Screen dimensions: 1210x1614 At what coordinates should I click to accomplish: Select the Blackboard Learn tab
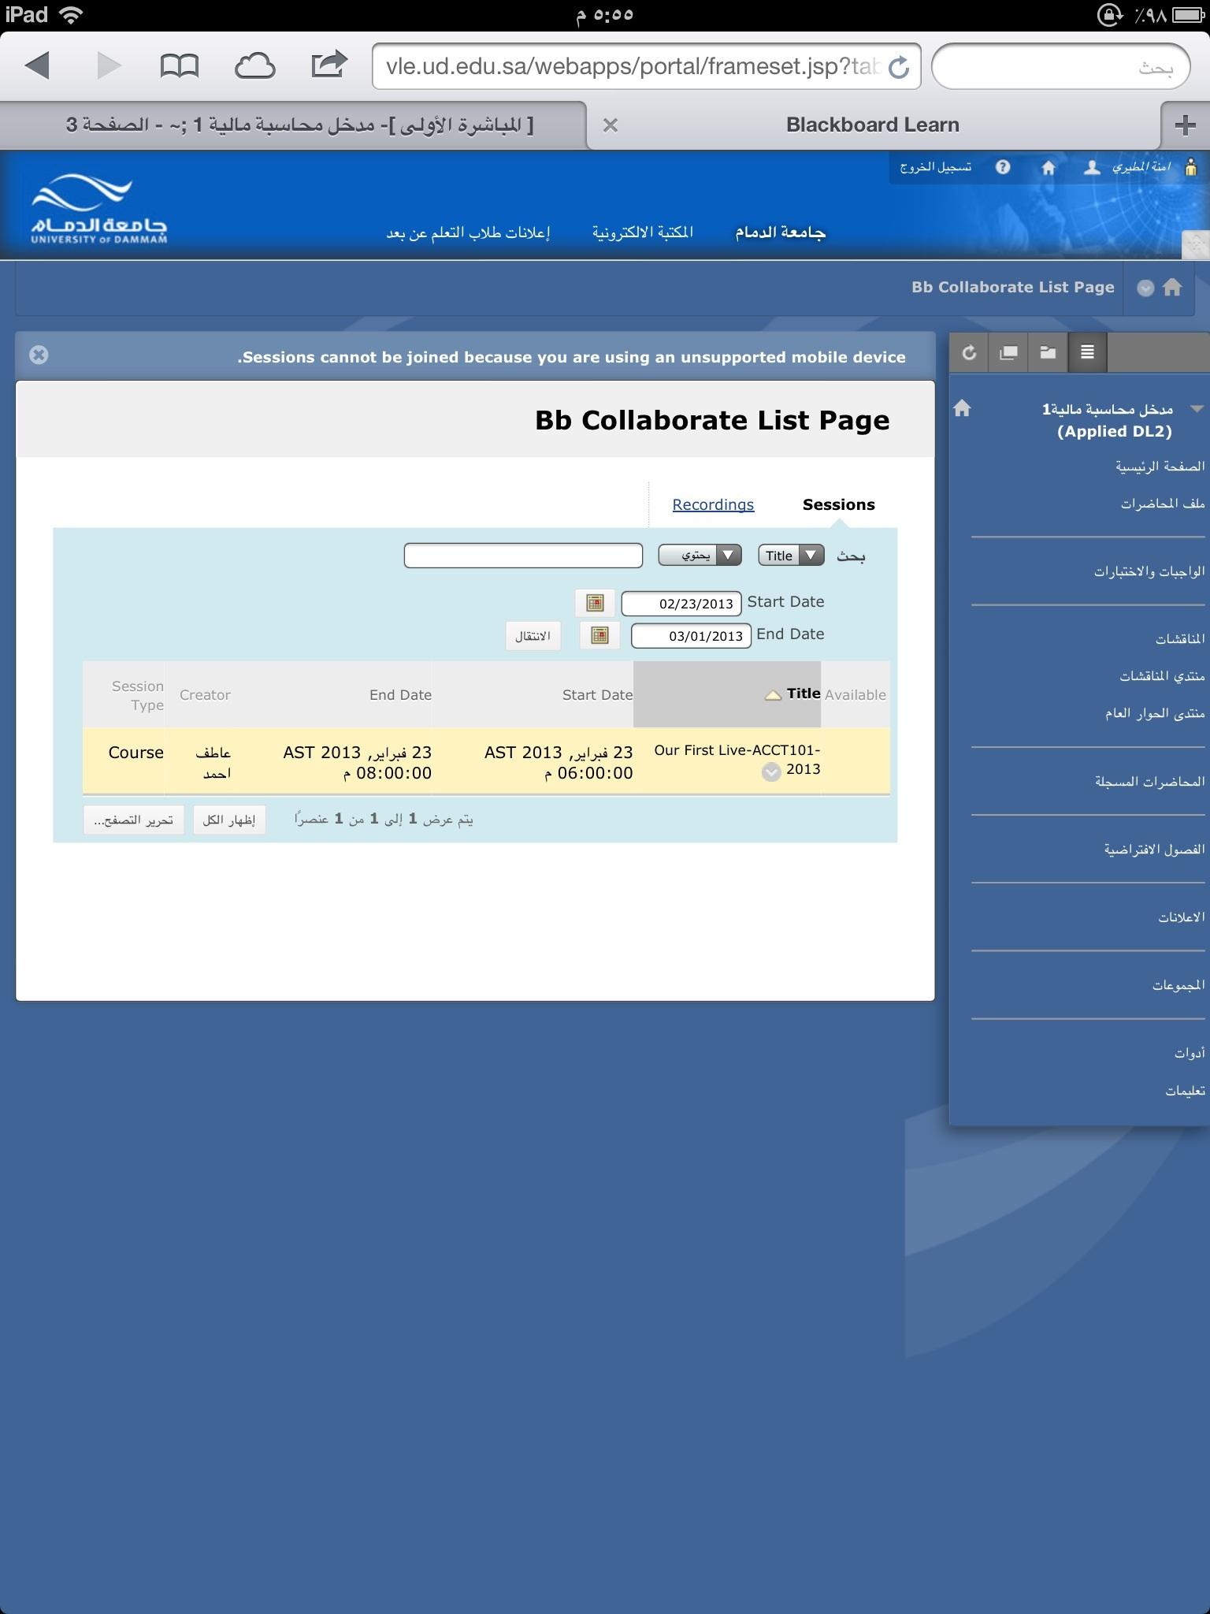point(873,125)
